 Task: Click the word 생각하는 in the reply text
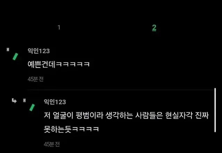tap(119, 116)
